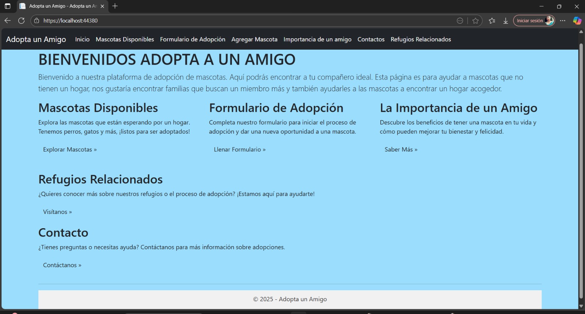
Task: Reload the page with the refresh icon
Action: click(x=22, y=21)
